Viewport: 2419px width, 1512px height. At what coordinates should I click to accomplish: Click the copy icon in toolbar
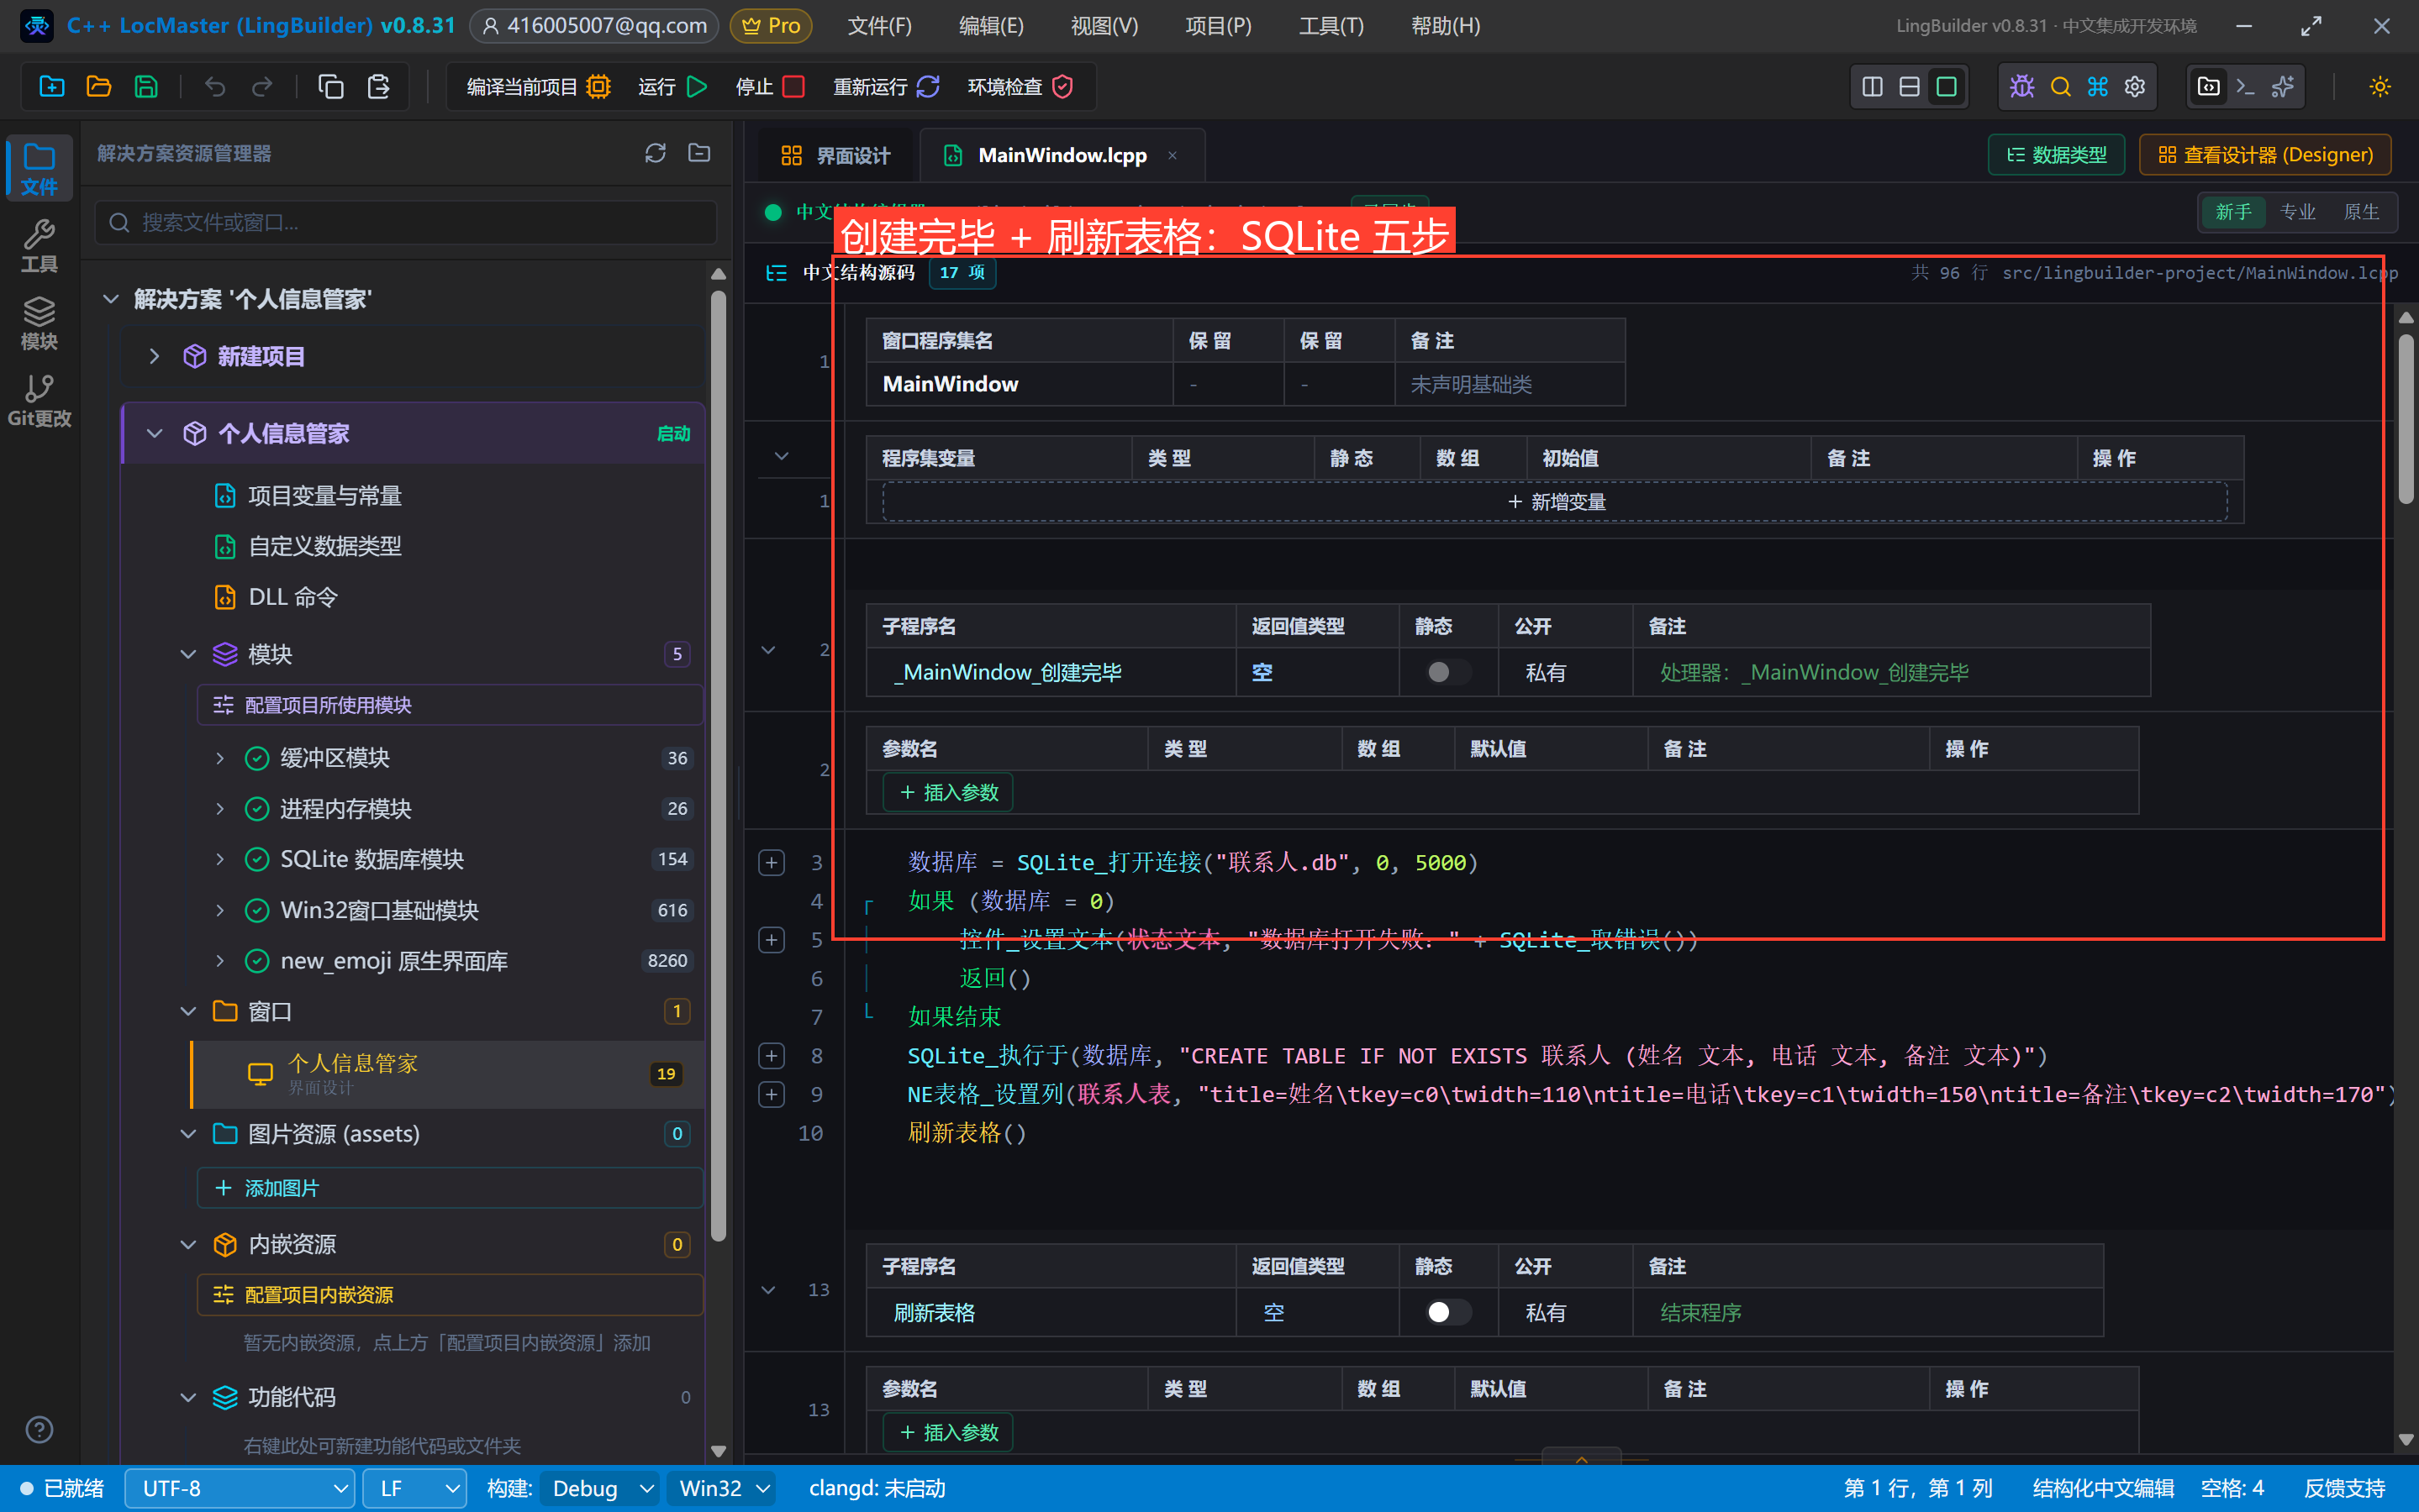click(x=331, y=87)
